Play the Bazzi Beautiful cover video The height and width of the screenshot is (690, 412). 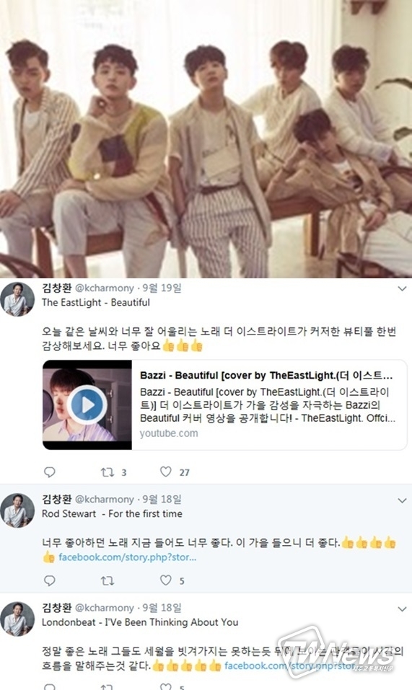point(87,405)
